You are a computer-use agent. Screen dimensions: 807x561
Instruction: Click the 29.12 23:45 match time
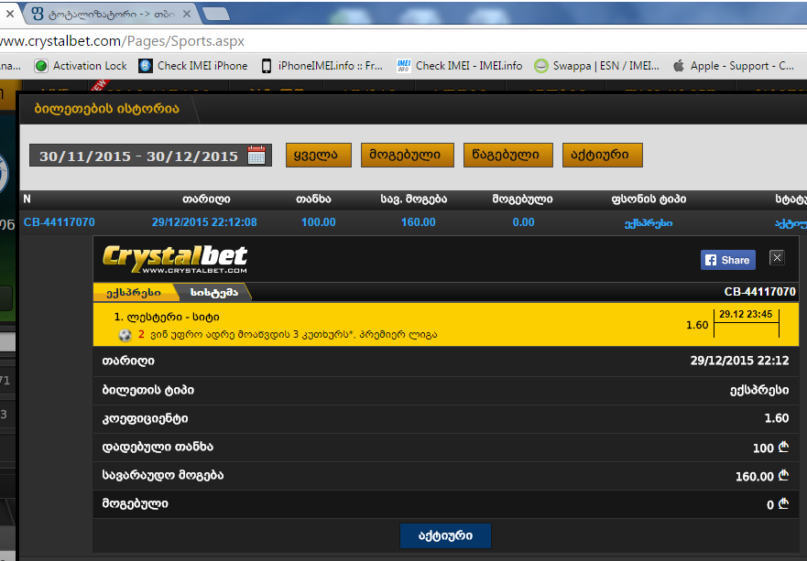[746, 314]
